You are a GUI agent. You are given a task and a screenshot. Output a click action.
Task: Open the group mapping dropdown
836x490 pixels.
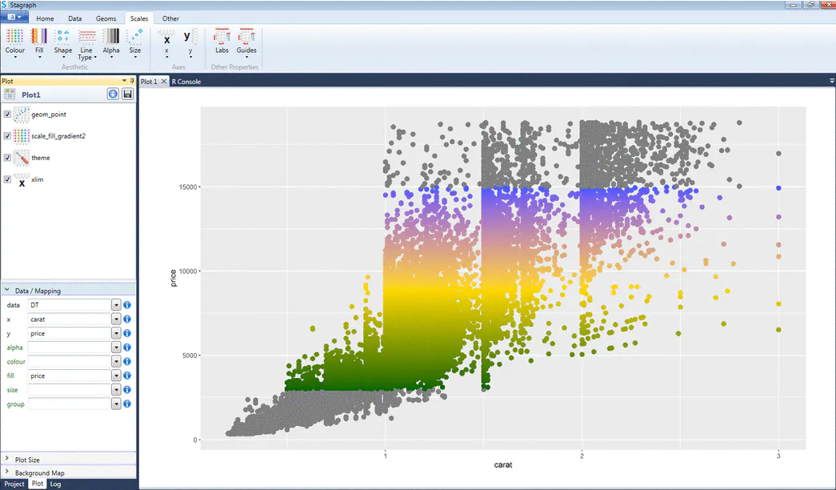[x=116, y=404]
